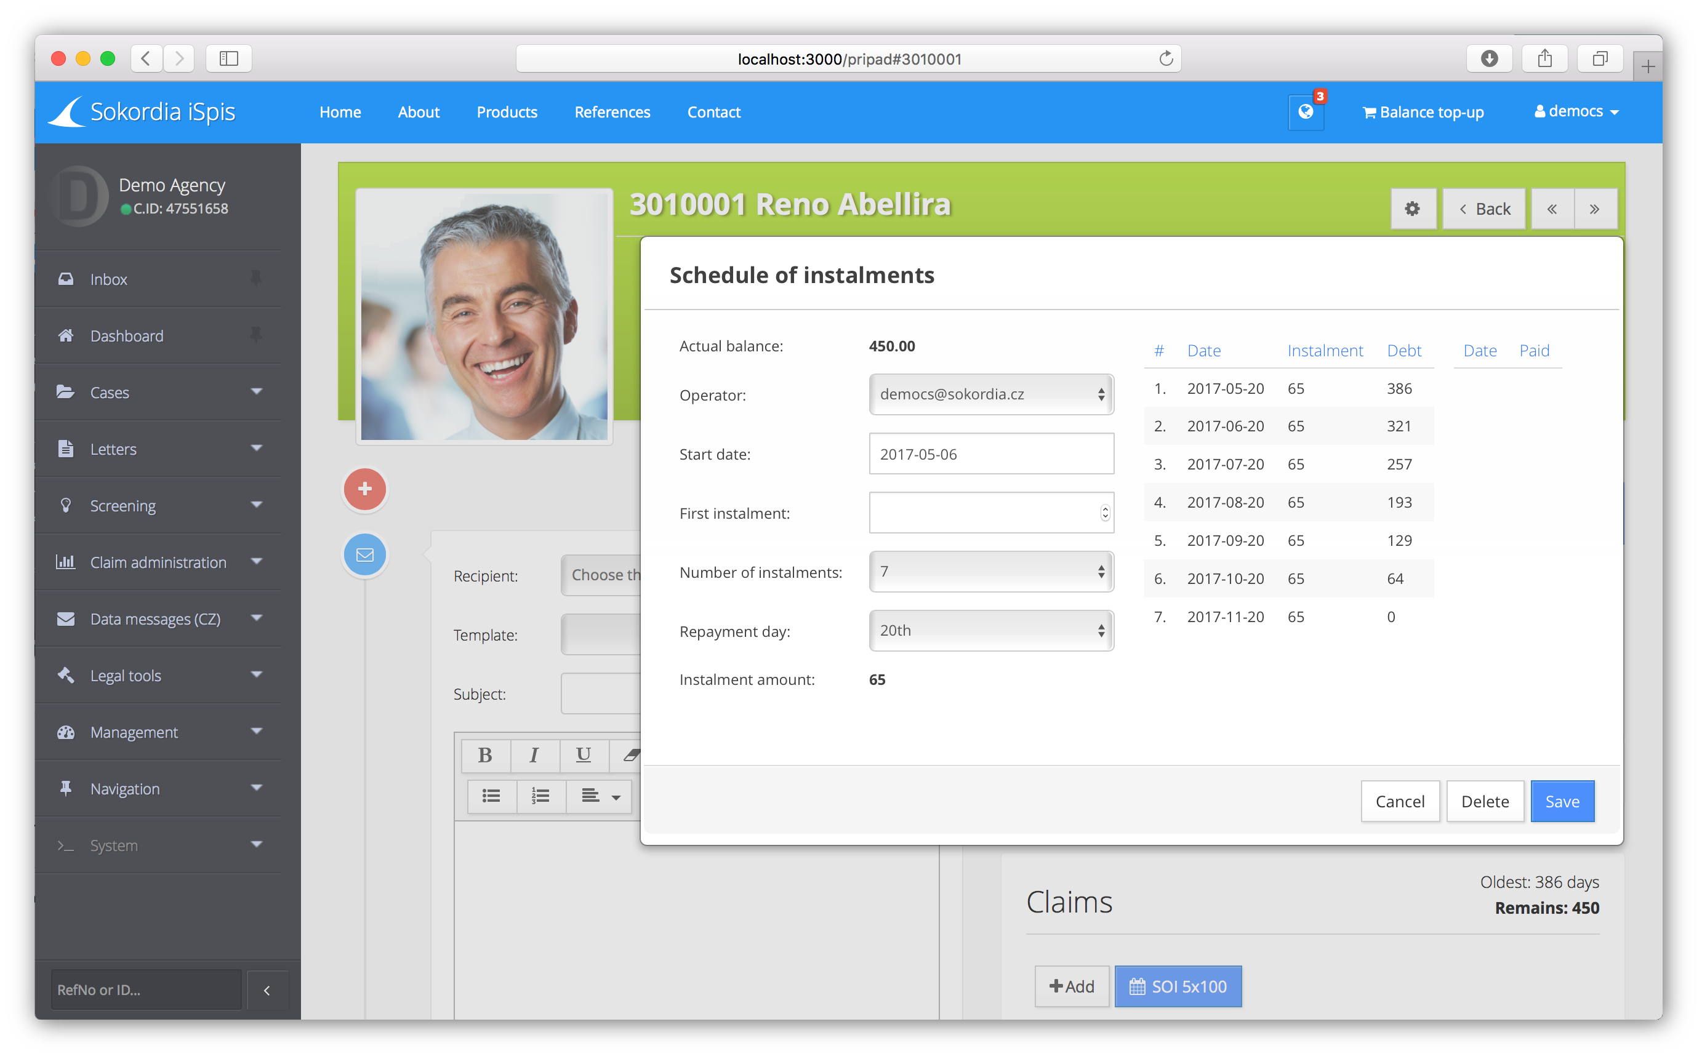Image resolution: width=1702 pixels, height=1059 pixels.
Task: Expand the Management sidebar menu
Action: (158, 732)
